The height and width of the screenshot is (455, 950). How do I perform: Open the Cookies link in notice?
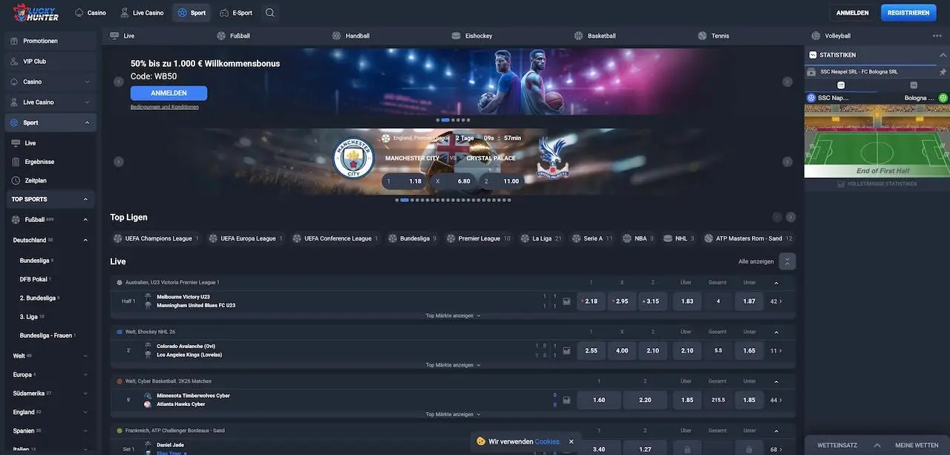(x=548, y=442)
